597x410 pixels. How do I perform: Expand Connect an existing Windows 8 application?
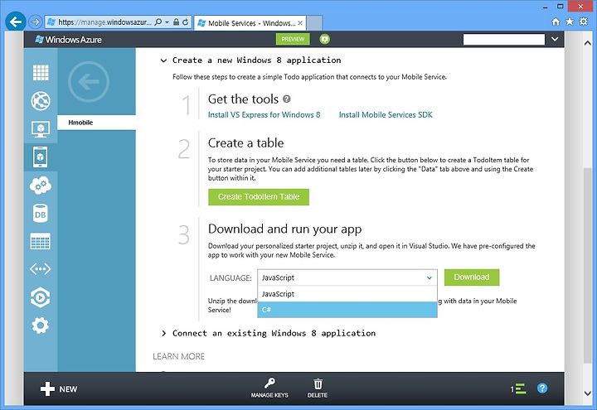163,334
